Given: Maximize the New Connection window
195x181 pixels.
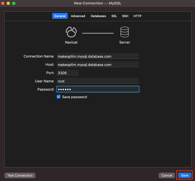Looking at the screenshot, I should (x=14, y=3).
